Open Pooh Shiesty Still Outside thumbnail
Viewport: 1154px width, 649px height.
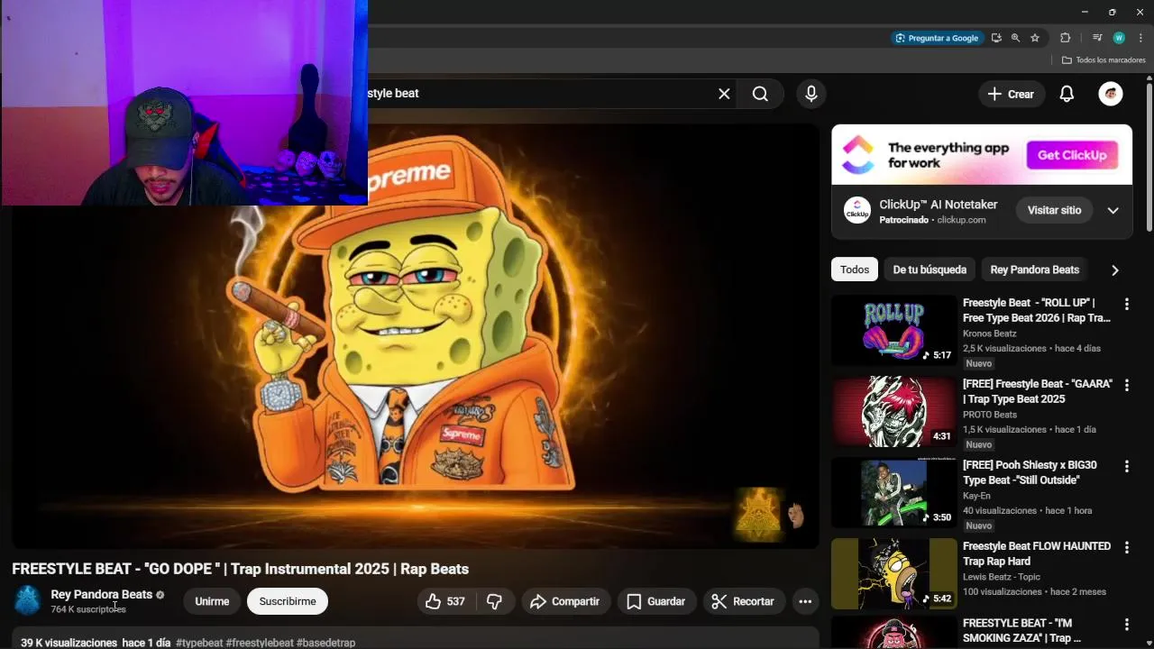893,492
